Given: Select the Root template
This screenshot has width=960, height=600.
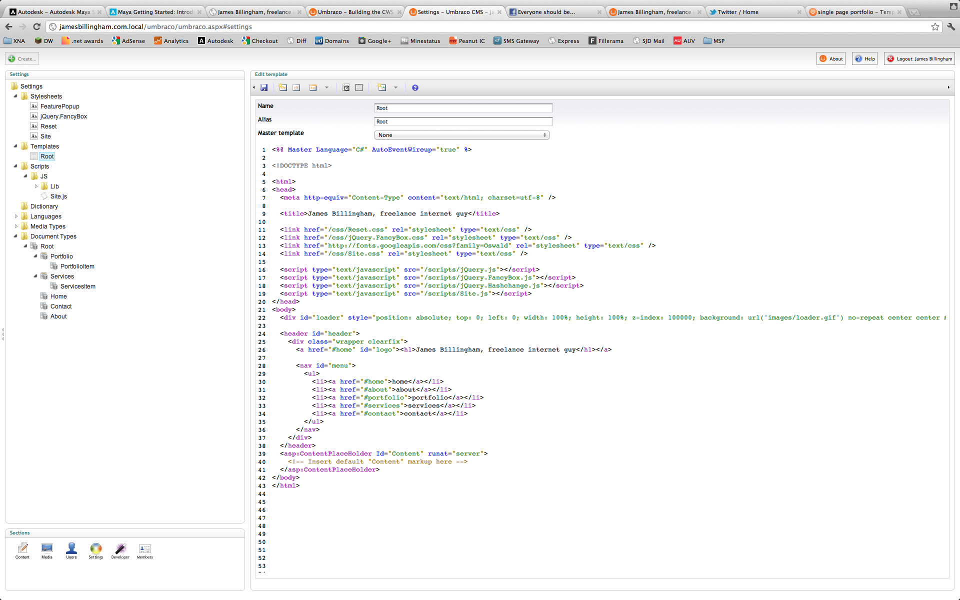Looking at the screenshot, I should [47, 156].
